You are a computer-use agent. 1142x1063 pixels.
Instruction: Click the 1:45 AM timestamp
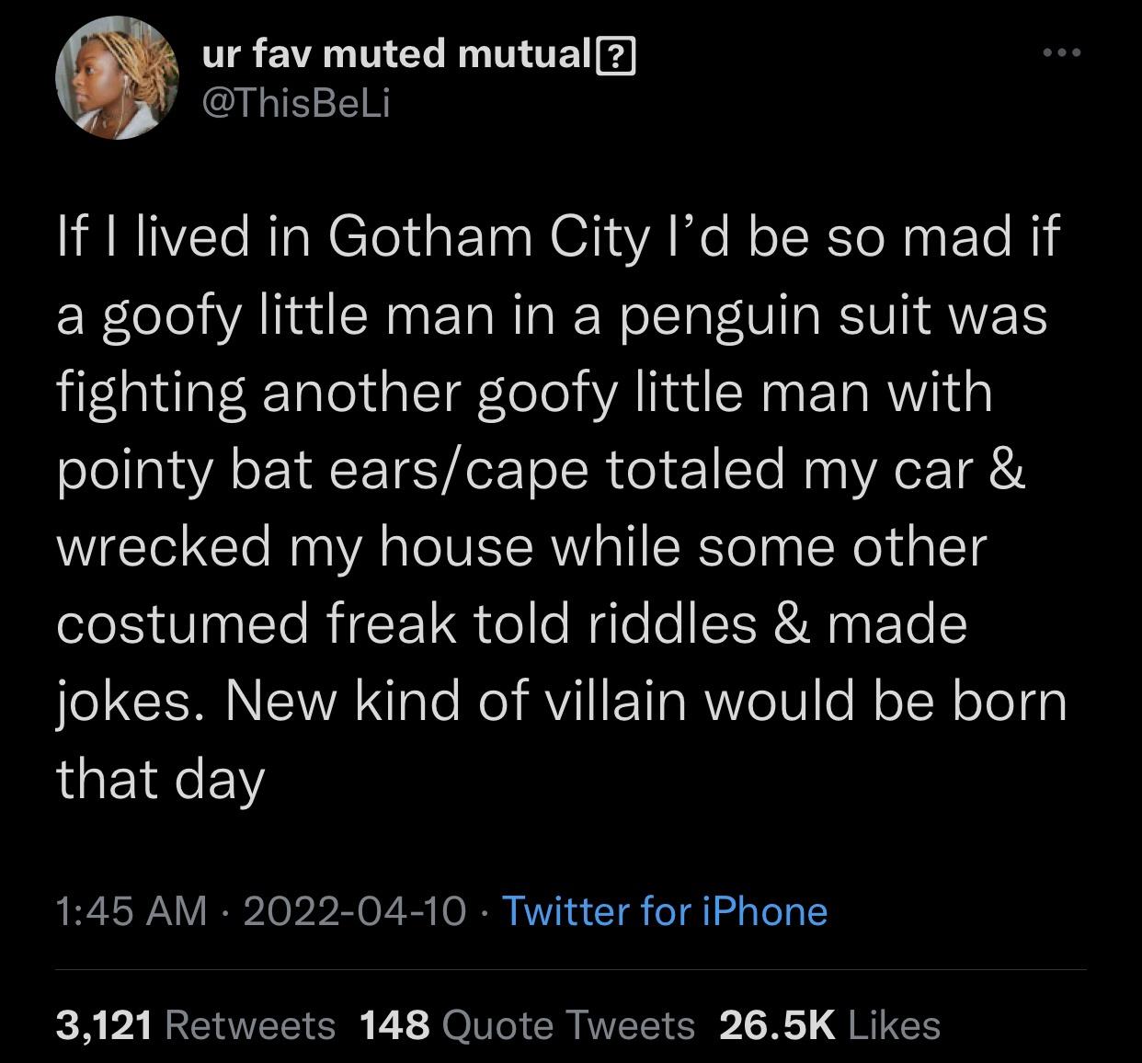pos(131,911)
